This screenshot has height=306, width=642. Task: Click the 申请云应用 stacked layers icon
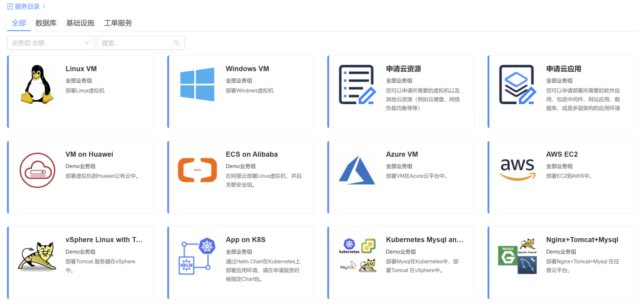click(x=517, y=84)
